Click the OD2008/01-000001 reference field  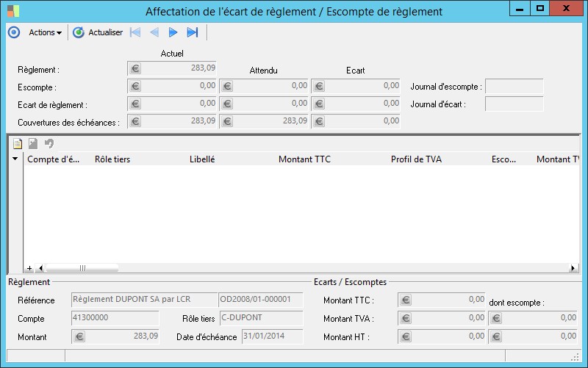click(x=260, y=300)
